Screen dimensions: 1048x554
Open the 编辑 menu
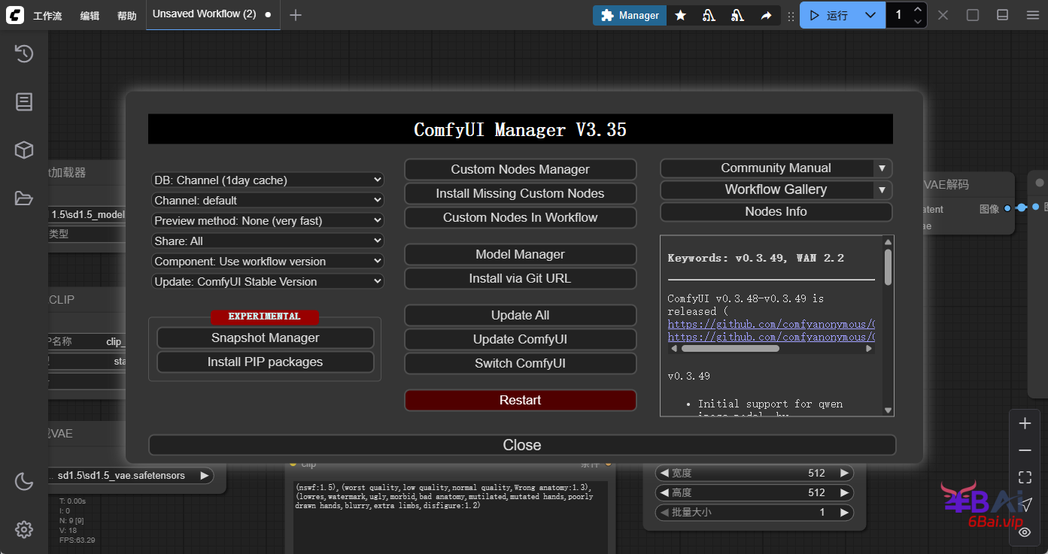[90, 16]
